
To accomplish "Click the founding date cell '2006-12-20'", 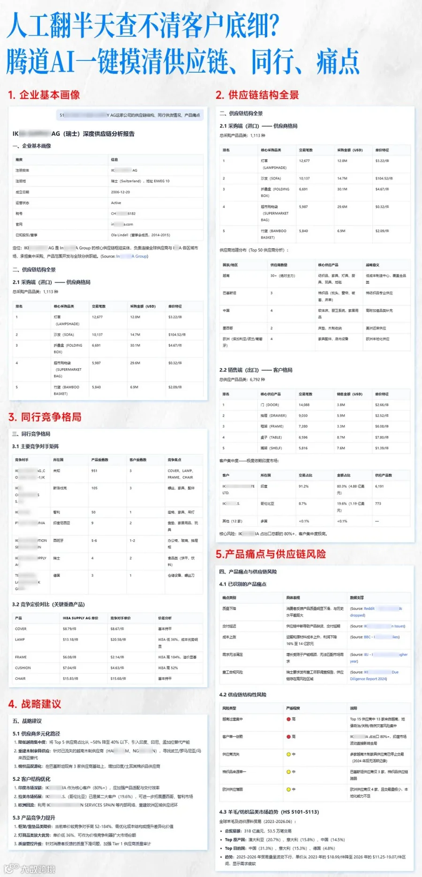I will click(121, 192).
